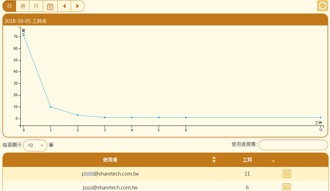Open the calendar date picker icon

pos(50,6)
